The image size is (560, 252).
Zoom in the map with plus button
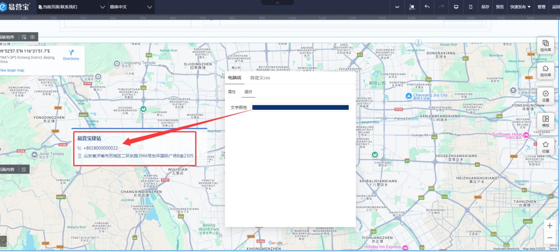[x=550, y=225]
